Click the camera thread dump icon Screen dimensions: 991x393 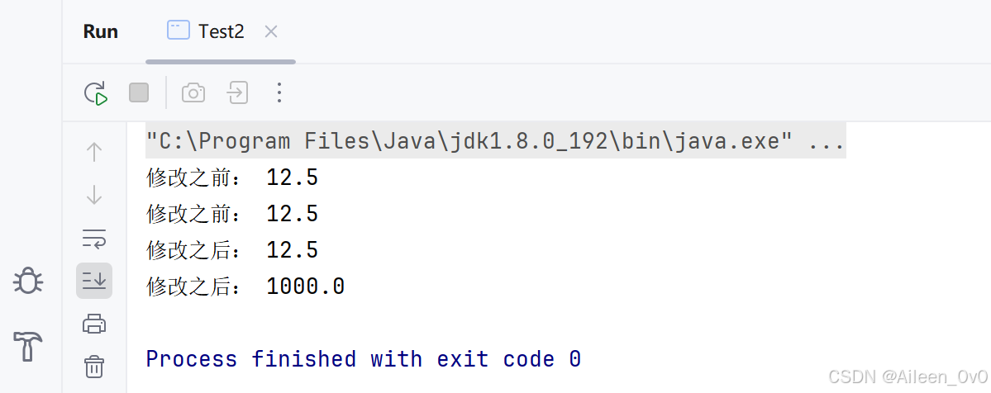coord(193,93)
